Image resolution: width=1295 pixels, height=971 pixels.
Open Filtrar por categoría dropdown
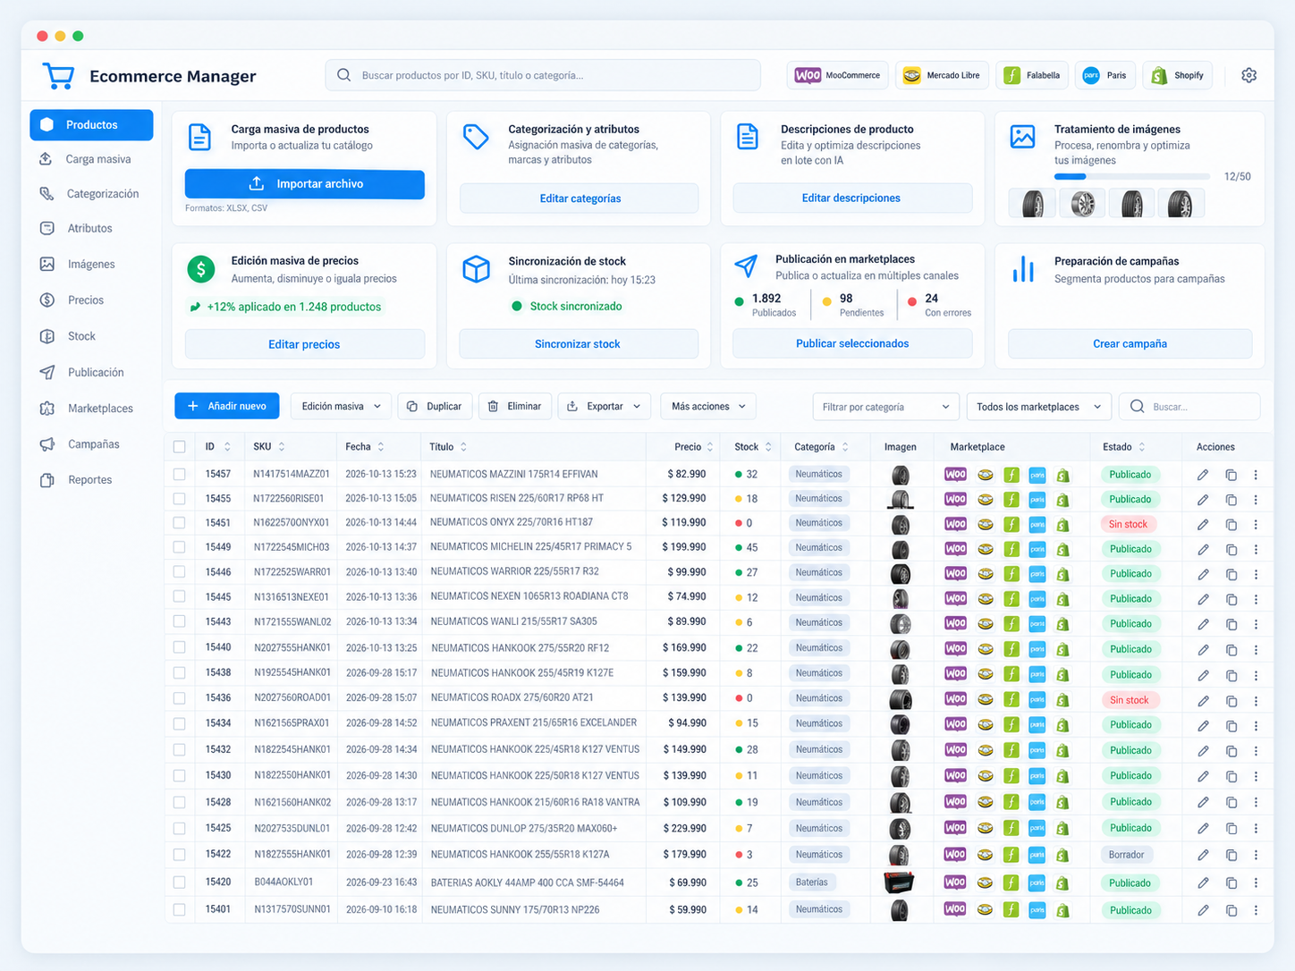885,407
